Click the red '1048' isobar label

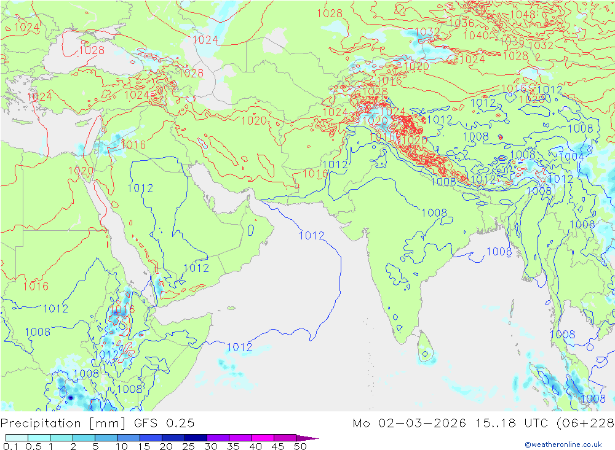point(523,15)
